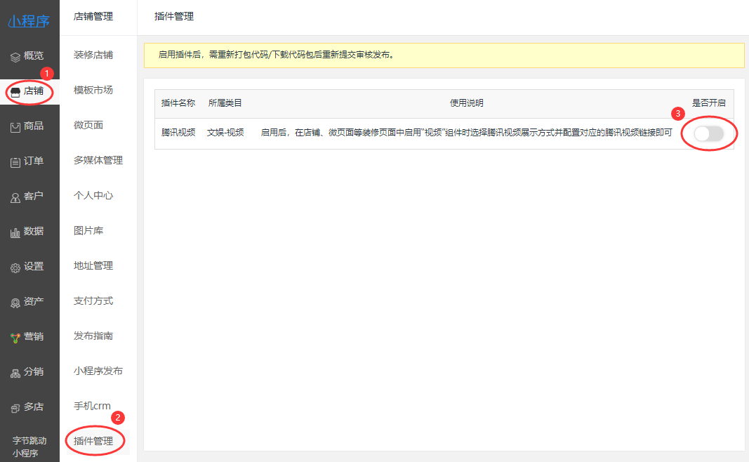Click the 数据 bar chart icon
749x462 pixels.
(15, 232)
